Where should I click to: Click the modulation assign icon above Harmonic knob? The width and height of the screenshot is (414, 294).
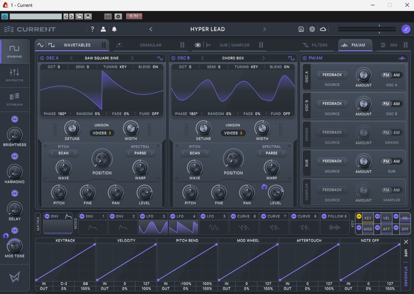click(15, 157)
